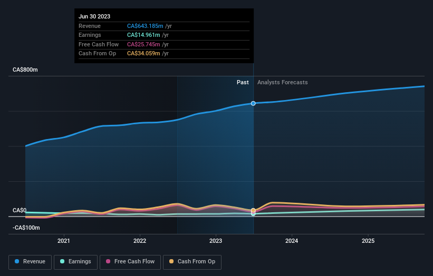Click the Cash From Op value CA$34.059m
The width and height of the screenshot is (433, 276).
pyautogui.click(x=143, y=54)
